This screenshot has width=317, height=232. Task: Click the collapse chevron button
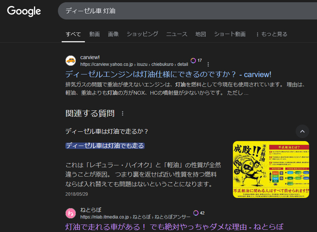pyautogui.click(x=302, y=131)
